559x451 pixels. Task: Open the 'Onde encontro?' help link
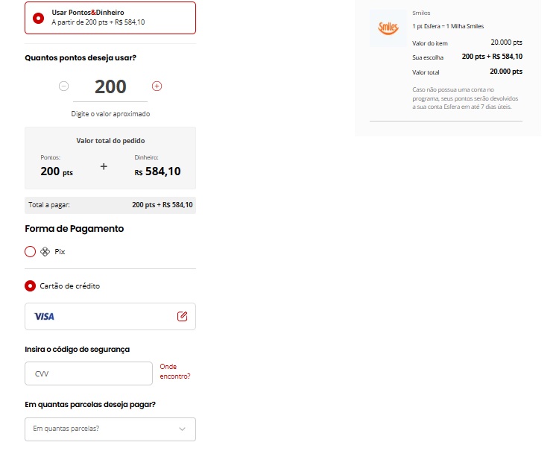(x=174, y=371)
